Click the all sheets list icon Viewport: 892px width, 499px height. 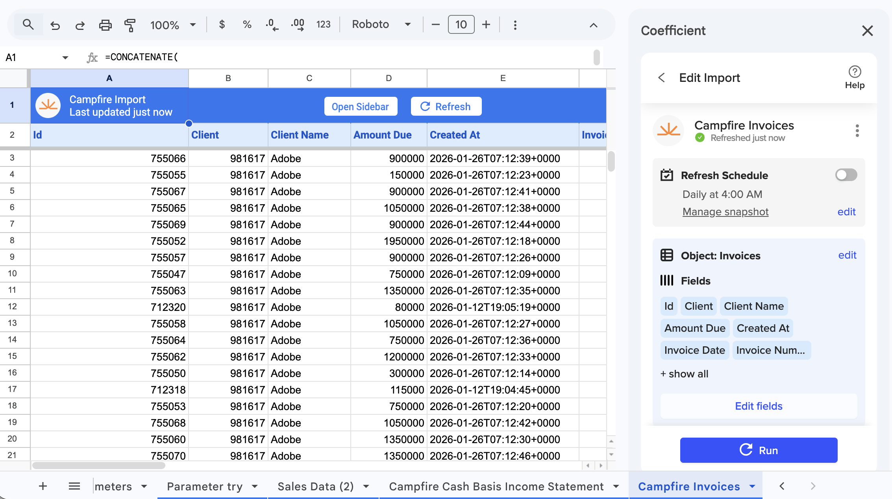click(x=74, y=486)
